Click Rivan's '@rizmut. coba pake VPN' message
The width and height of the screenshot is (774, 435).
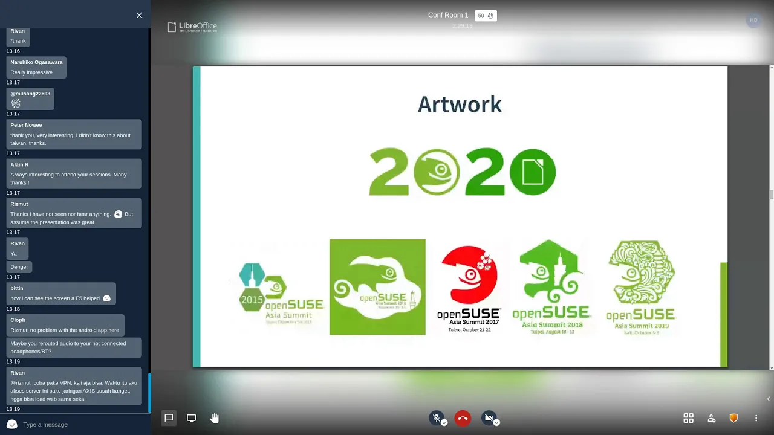74,386
